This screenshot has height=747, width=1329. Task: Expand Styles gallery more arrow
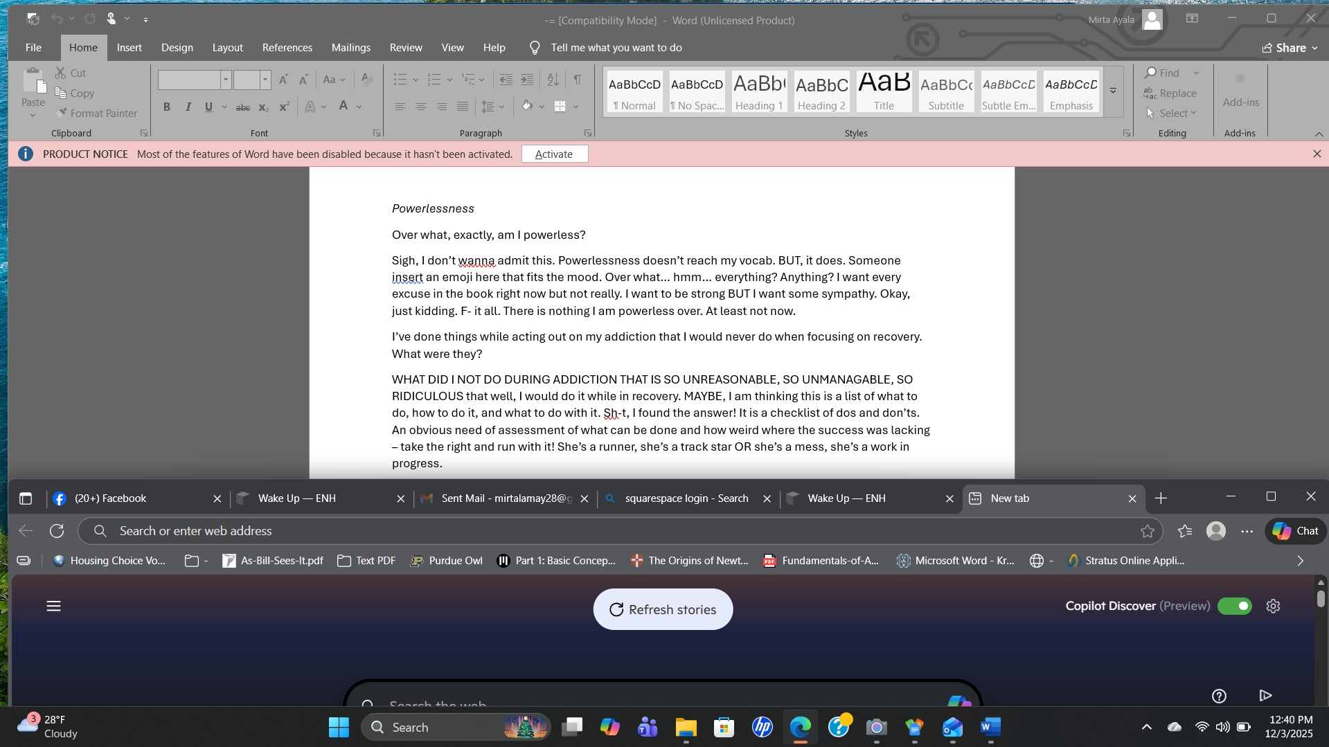tap(1113, 91)
